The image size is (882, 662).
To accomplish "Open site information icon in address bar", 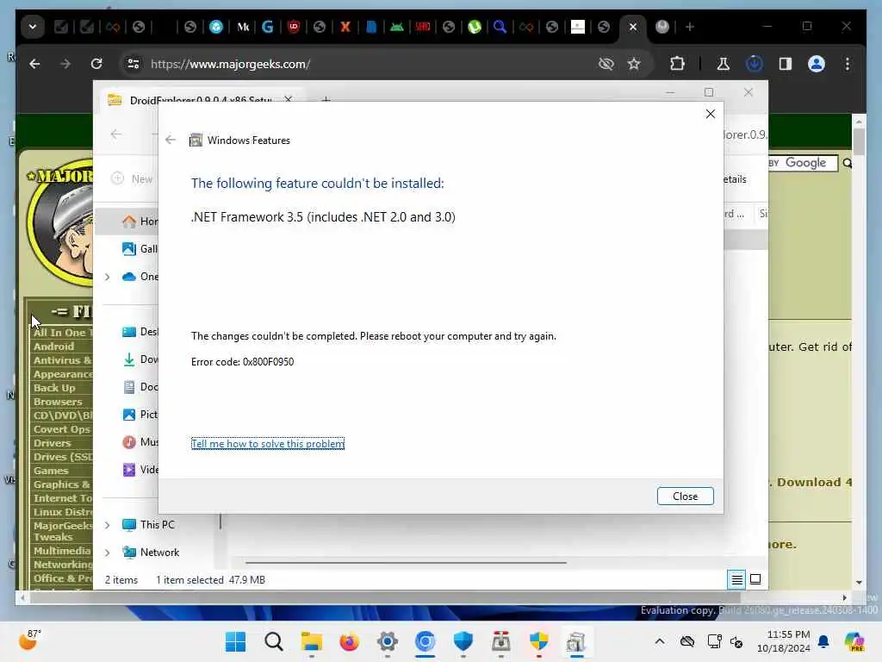I will 134,64.
